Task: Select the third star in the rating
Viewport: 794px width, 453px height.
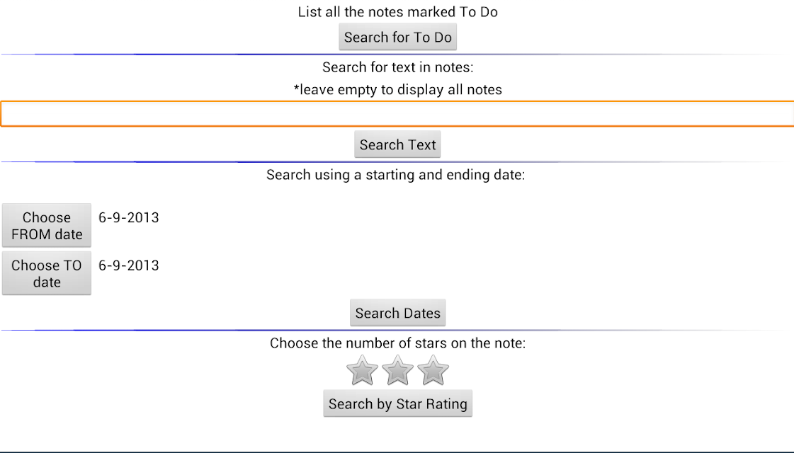Action: (x=433, y=370)
